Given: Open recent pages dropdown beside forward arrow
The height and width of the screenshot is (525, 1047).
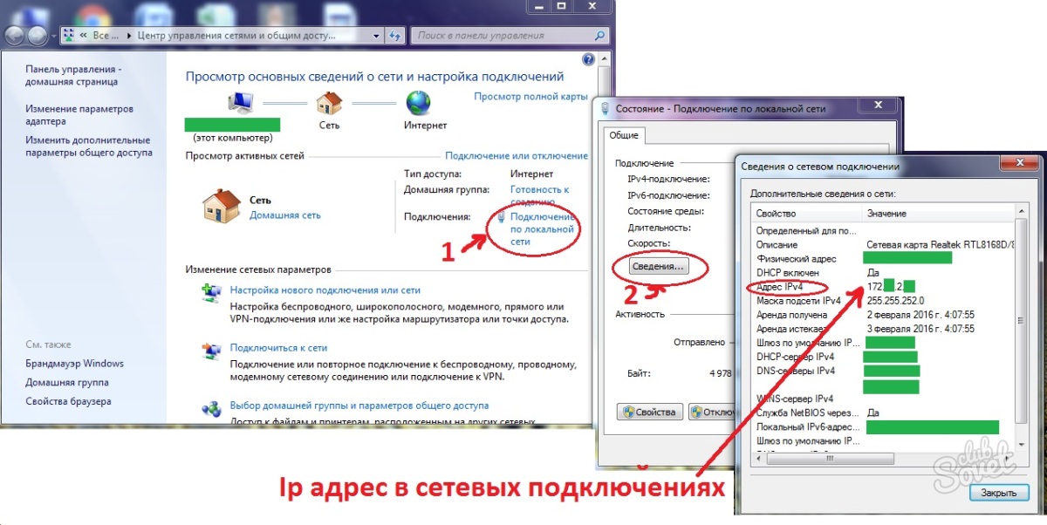Looking at the screenshot, I should (53, 37).
